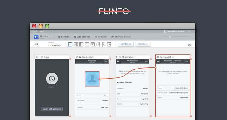Screen dimensions: 227x120
Task: Click the clock logo on the Login screen
Action: point(52,79)
